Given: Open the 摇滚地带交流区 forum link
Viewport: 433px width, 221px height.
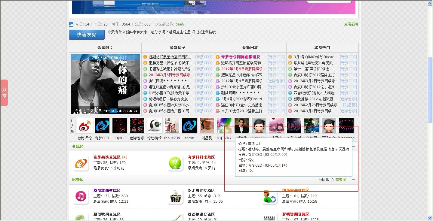Looking at the screenshot, I should point(201,214).
